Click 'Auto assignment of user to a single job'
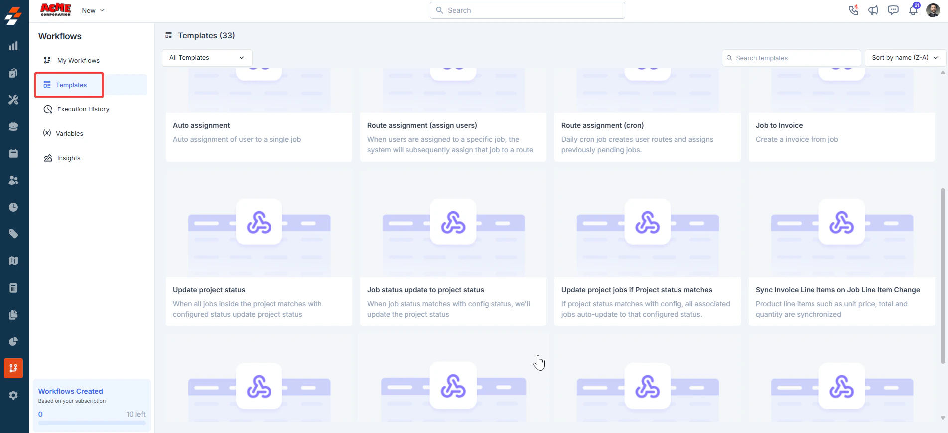Image resolution: width=948 pixels, height=433 pixels. coord(237,139)
